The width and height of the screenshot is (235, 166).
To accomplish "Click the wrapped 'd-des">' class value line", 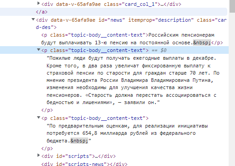I will pos(46,27).
